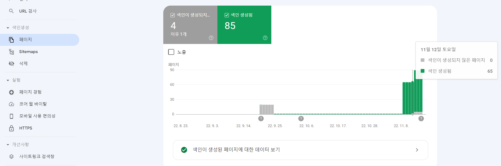Click the HTTPS padlock icon
Viewport: 501px width, 166px height.
(x=11, y=128)
